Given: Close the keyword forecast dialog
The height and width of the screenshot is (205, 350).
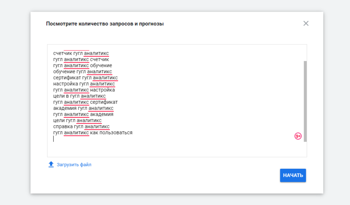Looking at the screenshot, I should point(306,23).
